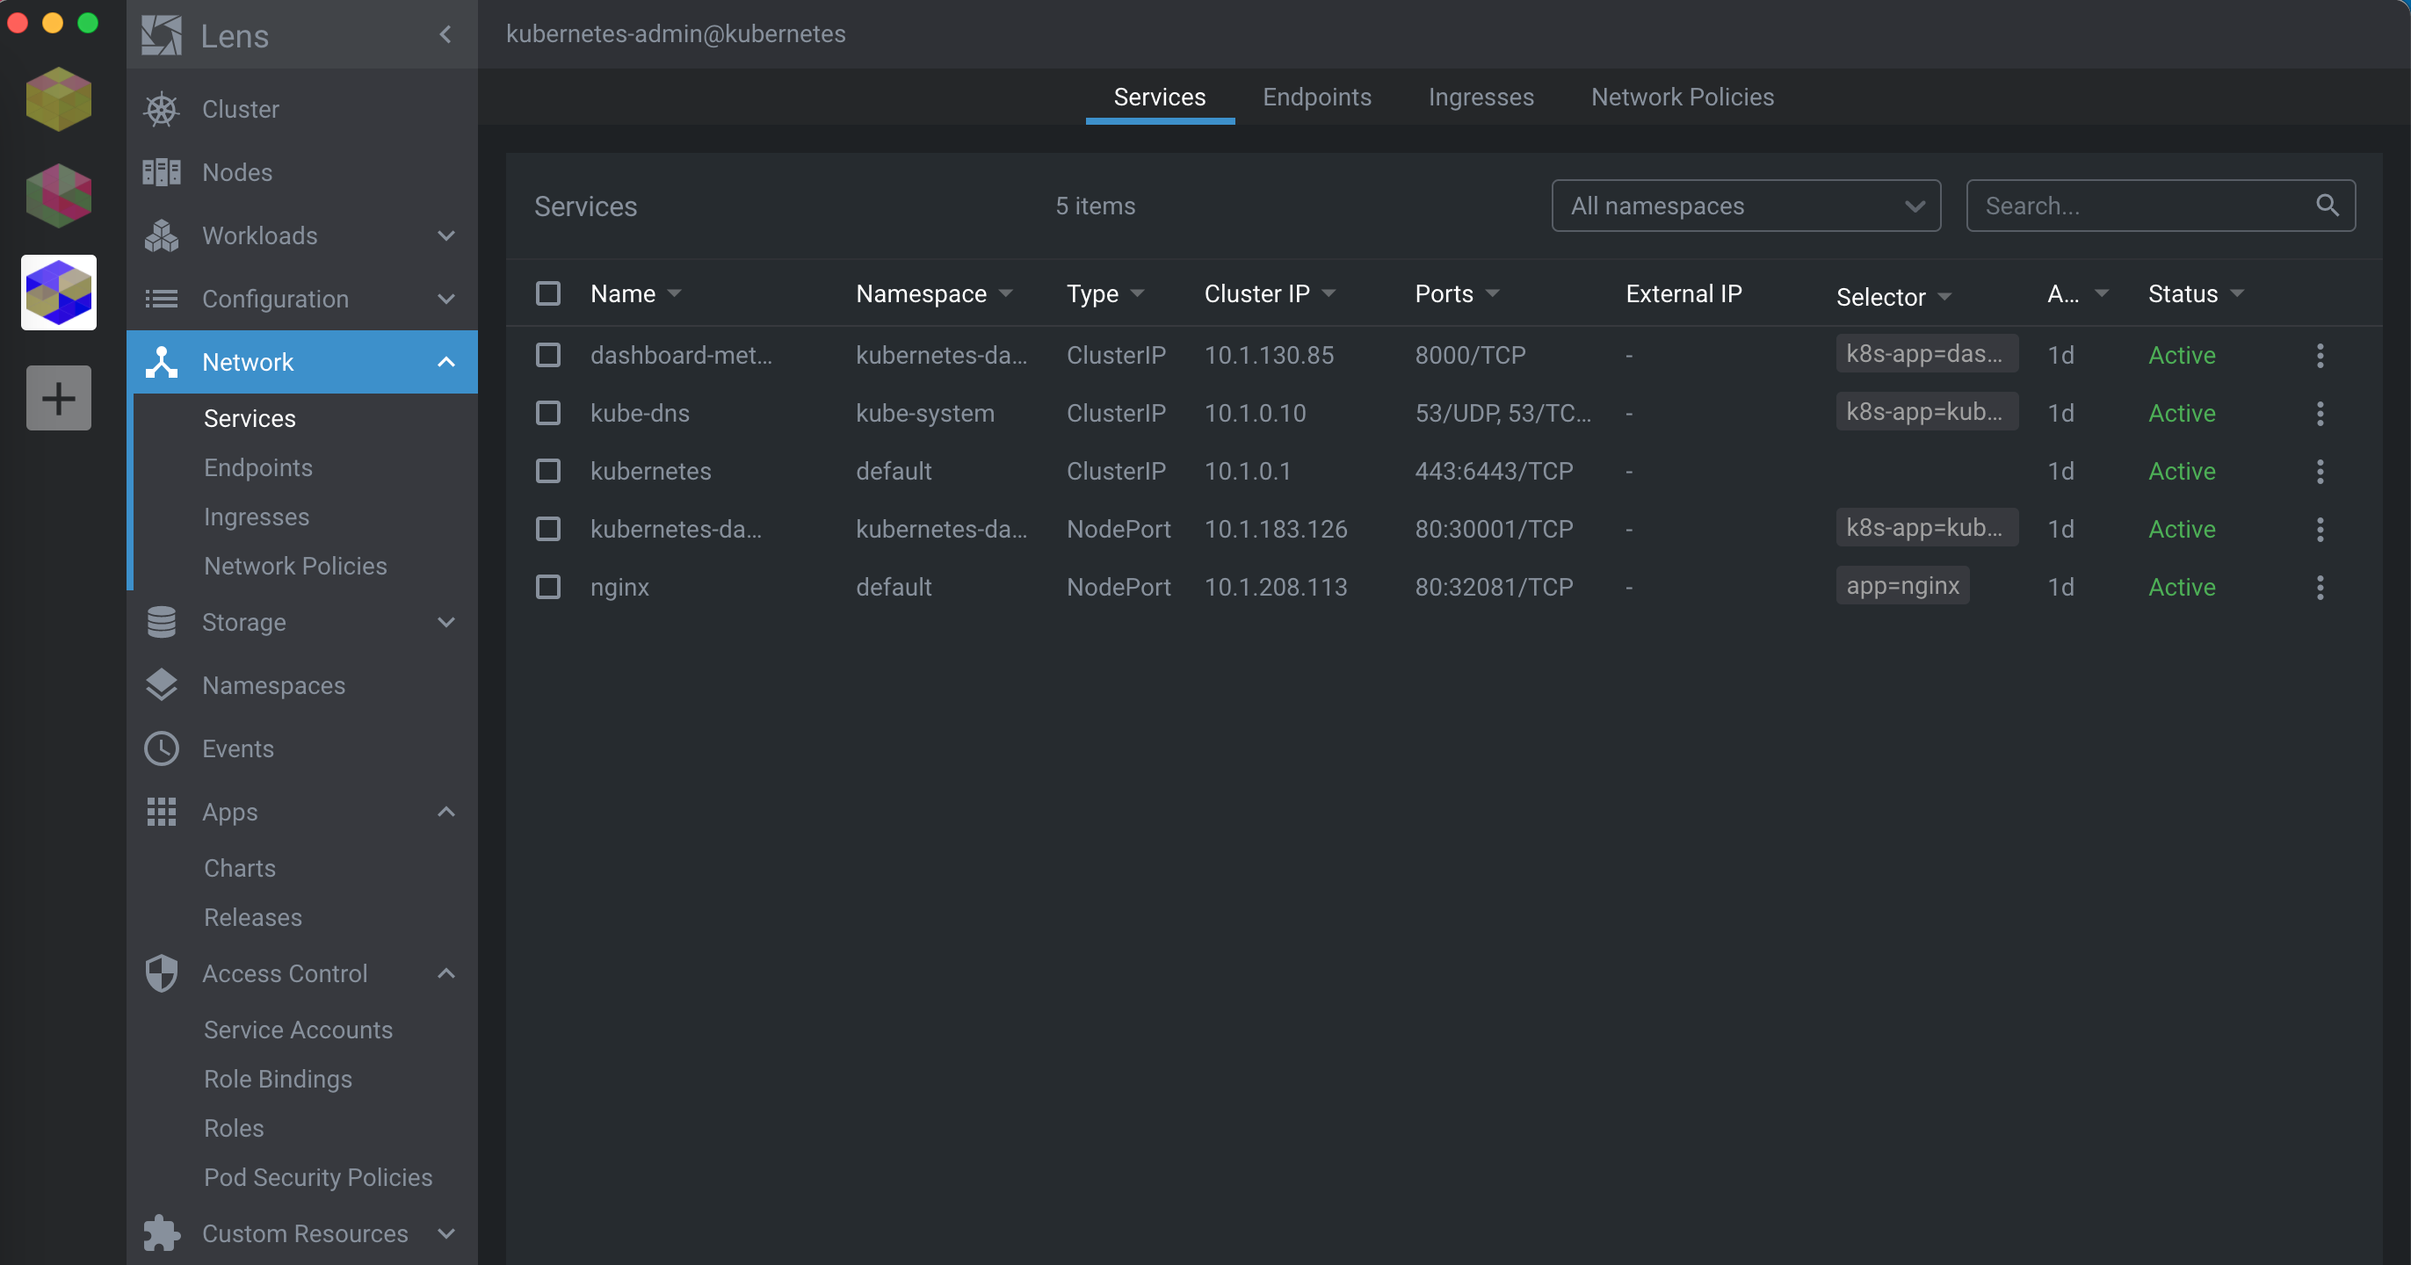Click the Configuration list icon
Screen dimensions: 2411x1265
tap(161, 300)
